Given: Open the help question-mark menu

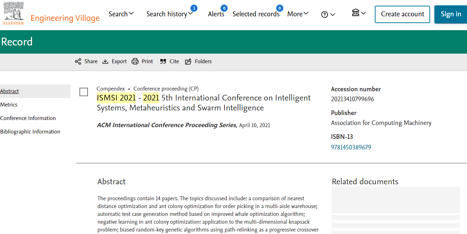Looking at the screenshot, I should pyautogui.click(x=328, y=15).
